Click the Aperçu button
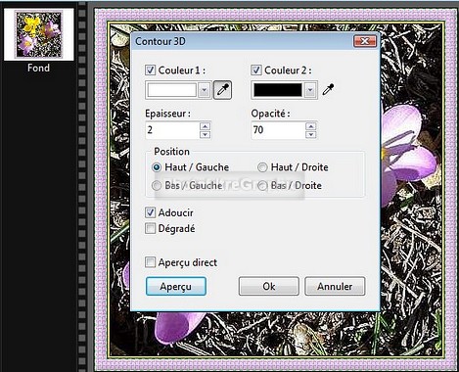Screen dimensions: 459x372 click(176, 287)
